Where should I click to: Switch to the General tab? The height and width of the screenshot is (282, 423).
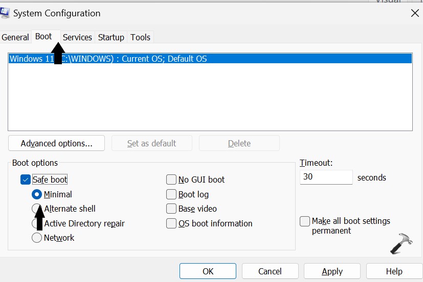(x=15, y=37)
